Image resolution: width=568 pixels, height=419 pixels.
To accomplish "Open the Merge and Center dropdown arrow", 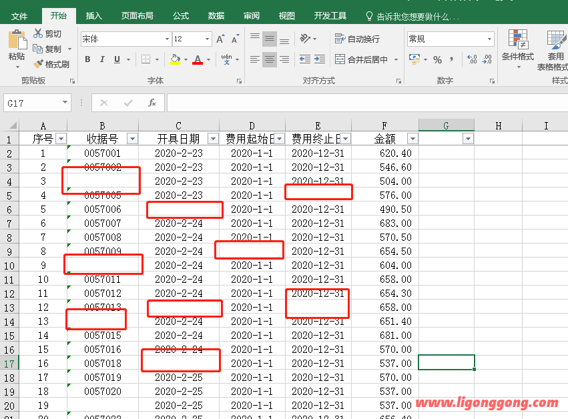I will pyautogui.click(x=396, y=60).
